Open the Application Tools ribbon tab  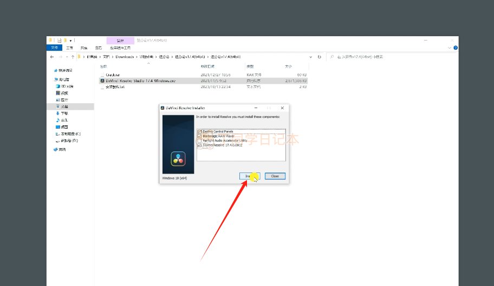[120, 48]
